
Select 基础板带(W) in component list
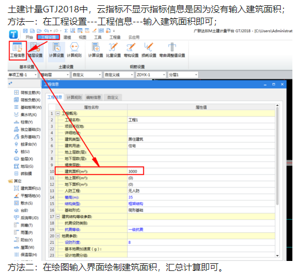point(28,108)
